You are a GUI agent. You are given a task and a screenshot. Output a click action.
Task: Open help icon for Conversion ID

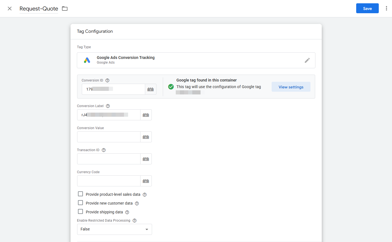click(107, 80)
